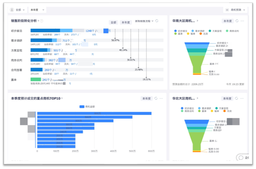Click the 商务谈判 stage progress bar
The height and width of the screenshot is (169, 256).
pos(97,60)
